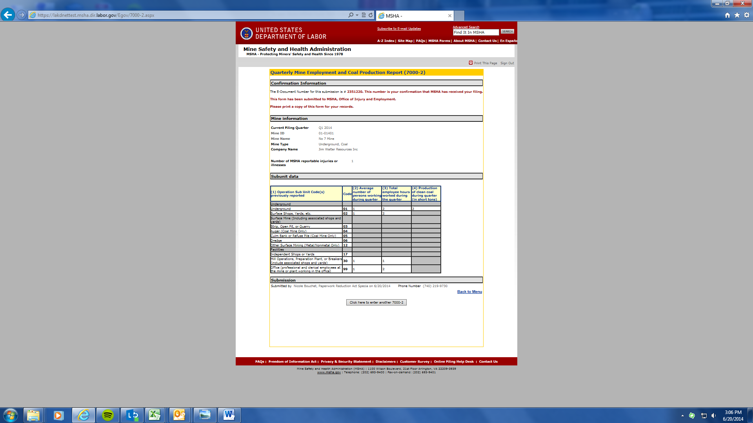Toggle the Compatibility View icon
The width and height of the screenshot is (753, 423).
point(364,15)
